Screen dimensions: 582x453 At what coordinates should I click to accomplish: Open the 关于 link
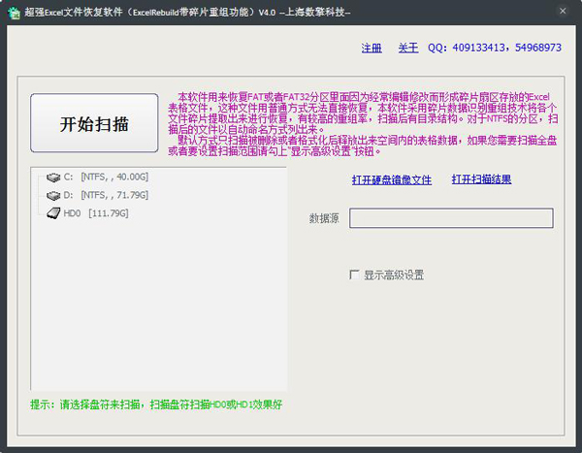pos(408,48)
